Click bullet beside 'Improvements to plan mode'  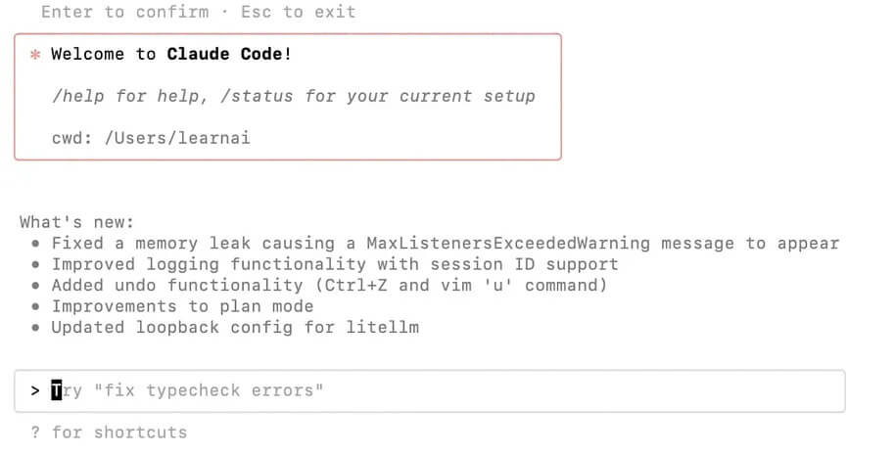click(35, 306)
